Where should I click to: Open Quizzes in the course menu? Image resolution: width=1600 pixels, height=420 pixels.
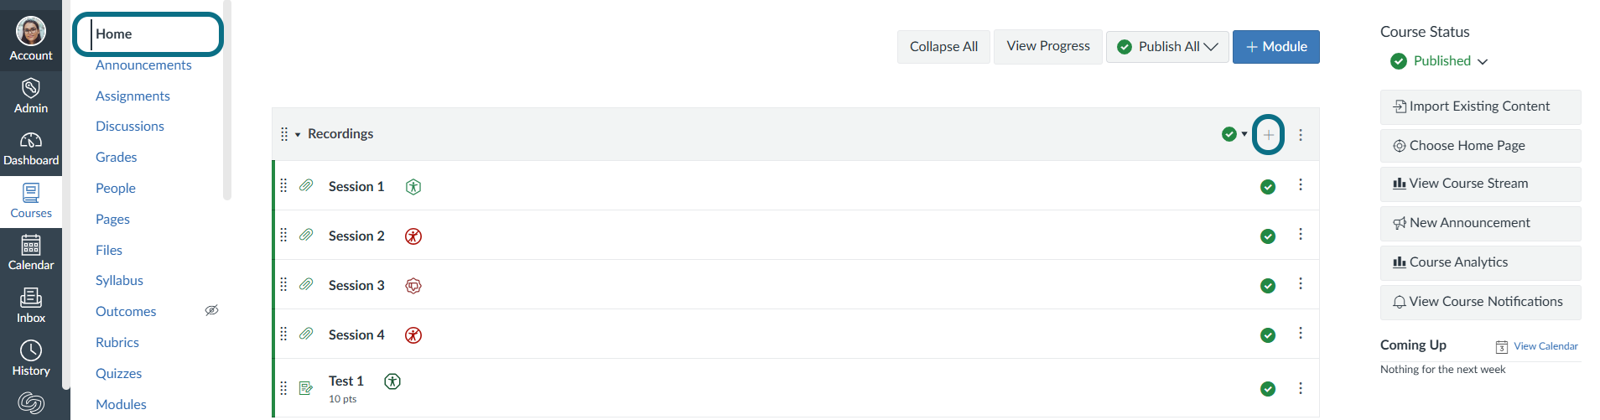coord(118,373)
